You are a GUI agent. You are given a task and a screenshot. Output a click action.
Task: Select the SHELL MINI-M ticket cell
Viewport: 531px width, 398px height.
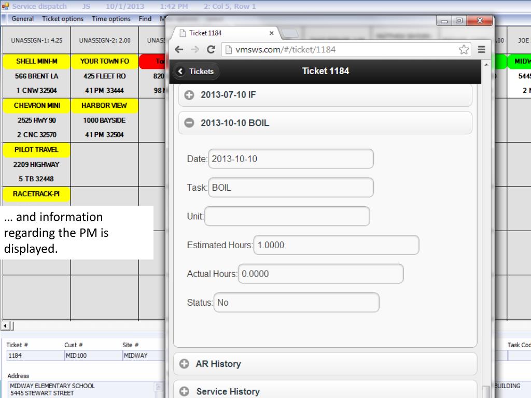point(37,61)
